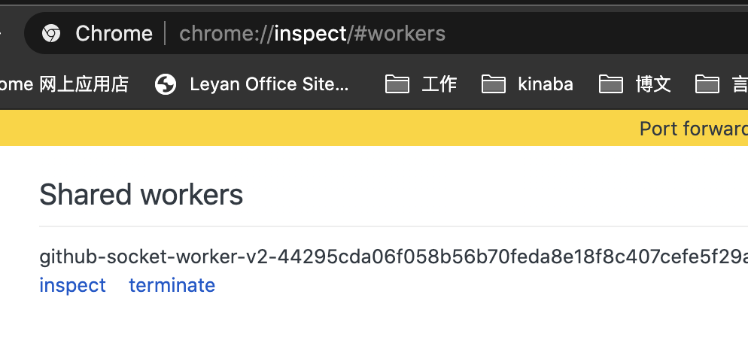Screen dimensions: 748x337
Task: Click the Chrome logo in address bar
Action: coord(51,33)
